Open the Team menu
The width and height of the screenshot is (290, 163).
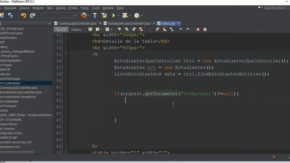pyautogui.click(x=84, y=8)
